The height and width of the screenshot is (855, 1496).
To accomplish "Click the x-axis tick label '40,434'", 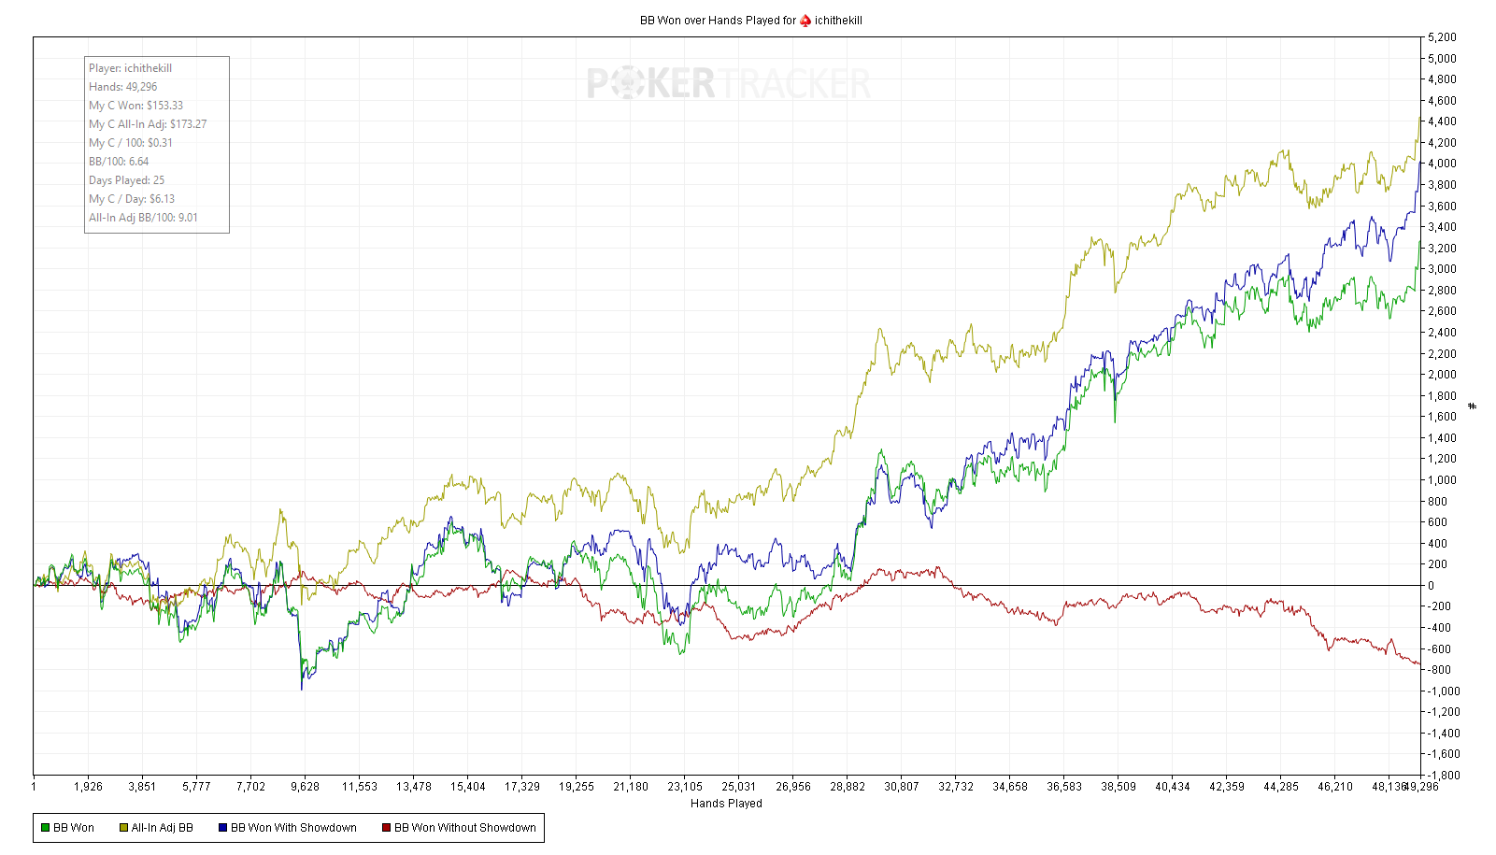I will (1173, 787).
